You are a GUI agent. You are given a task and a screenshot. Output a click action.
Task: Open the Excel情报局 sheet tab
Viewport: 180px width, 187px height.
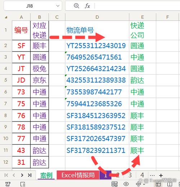(78, 175)
